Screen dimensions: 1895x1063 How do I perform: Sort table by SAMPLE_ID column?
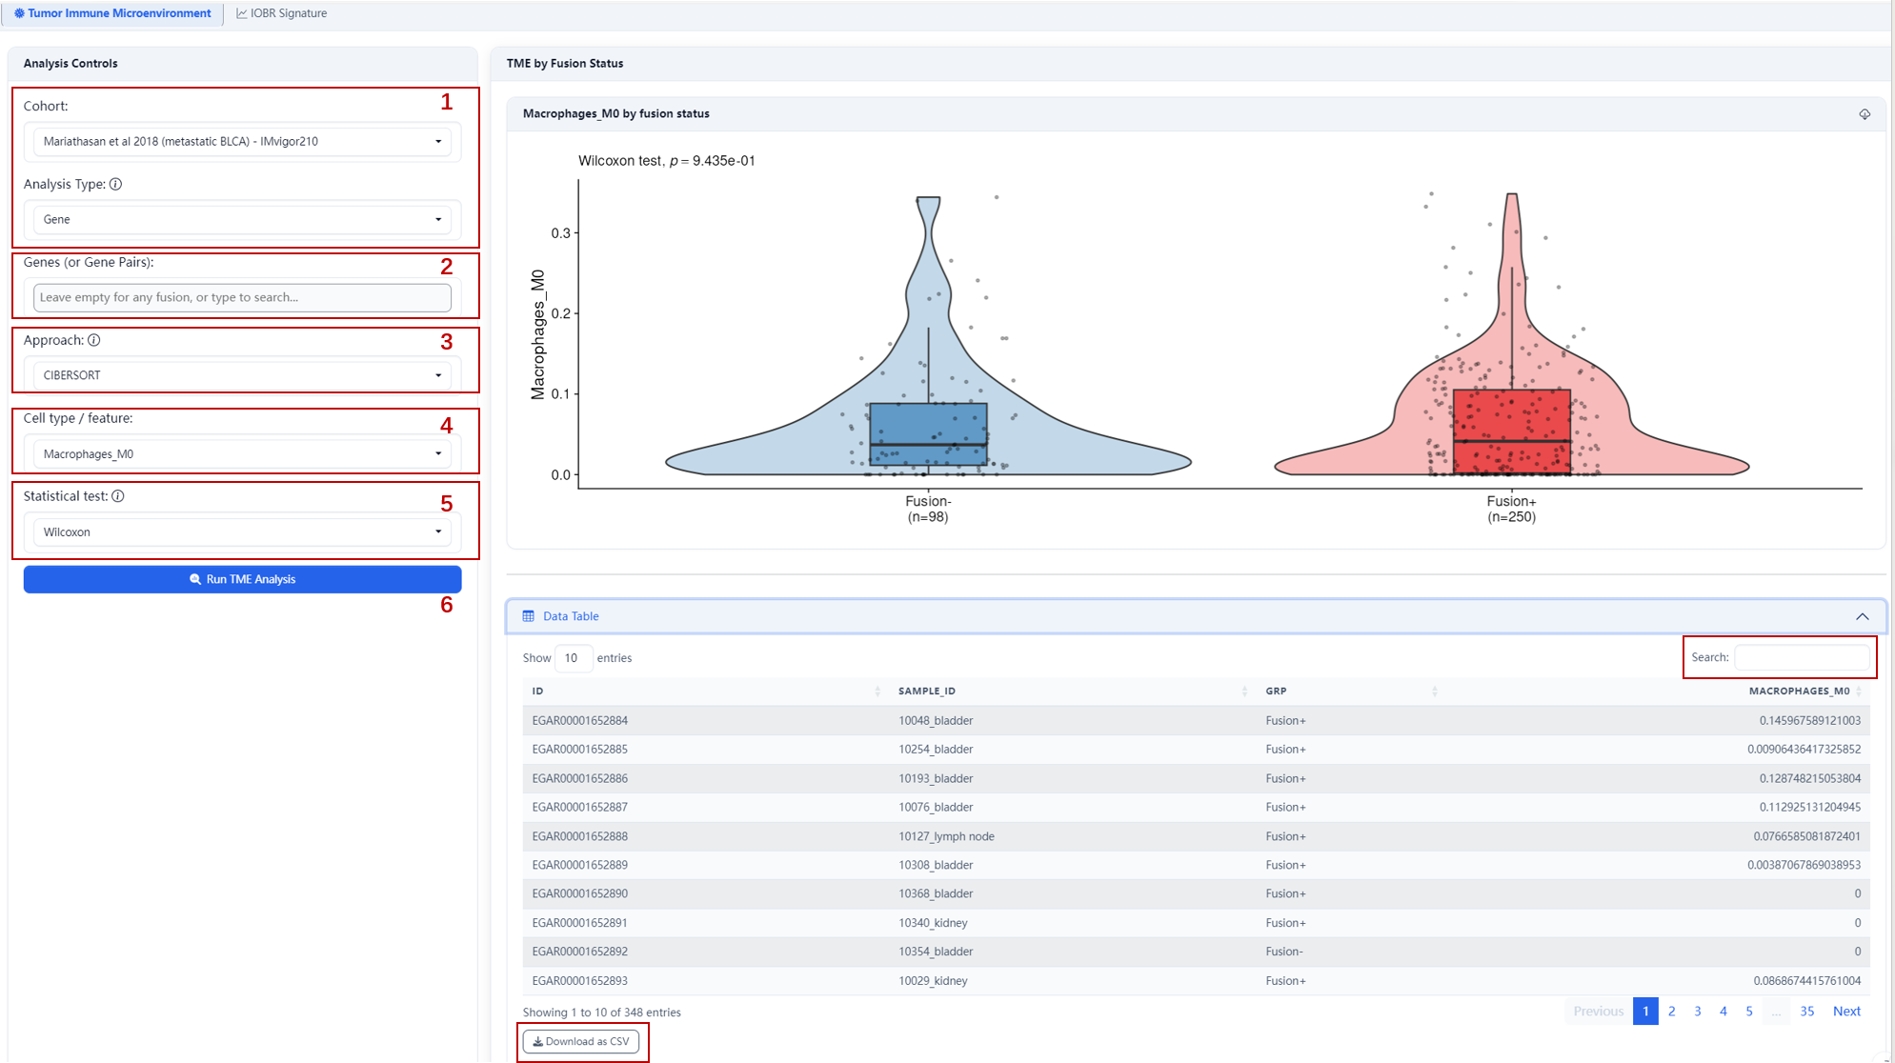click(1073, 692)
